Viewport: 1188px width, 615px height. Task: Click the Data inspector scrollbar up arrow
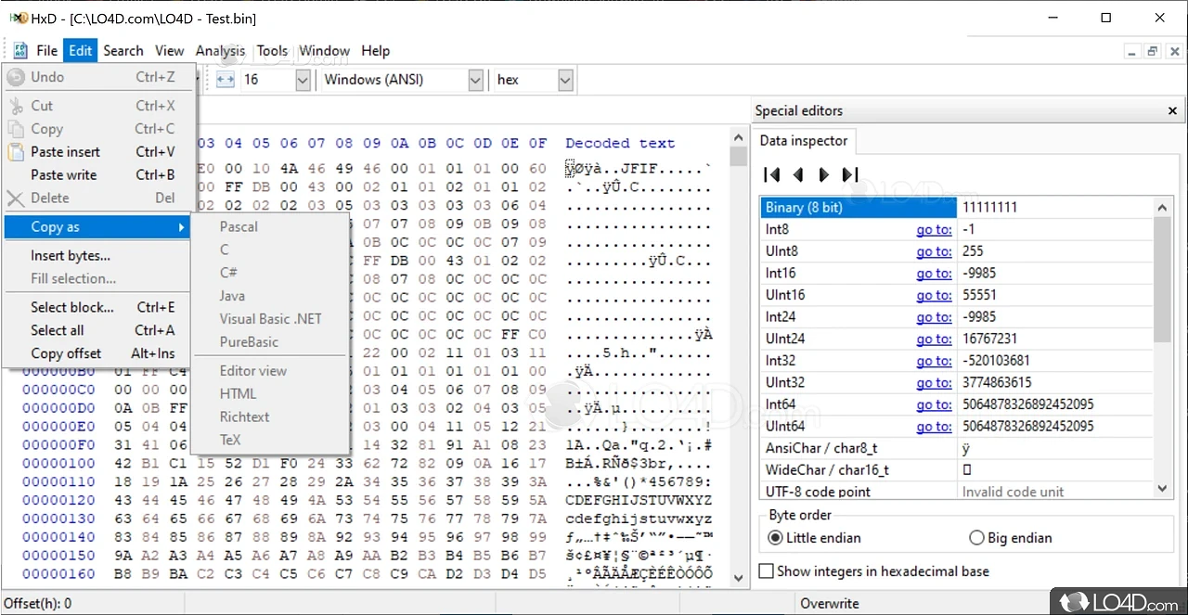[x=1163, y=206]
